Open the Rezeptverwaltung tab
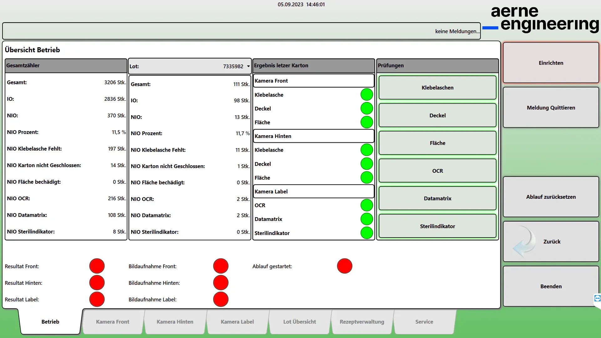The width and height of the screenshot is (601, 338). point(362,322)
